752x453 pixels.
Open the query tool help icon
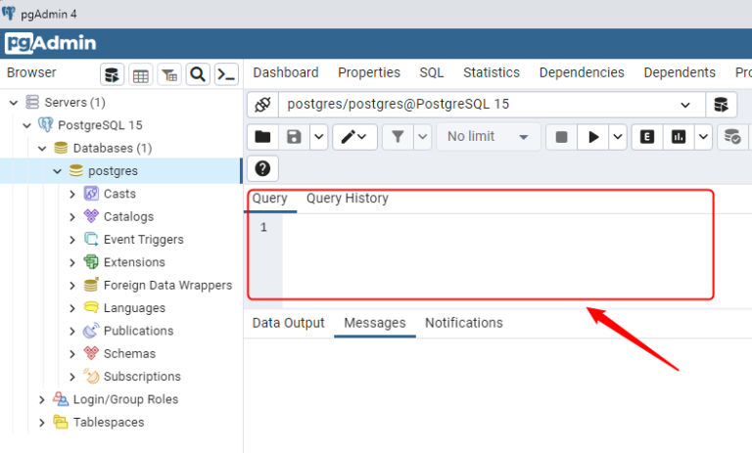pos(262,168)
